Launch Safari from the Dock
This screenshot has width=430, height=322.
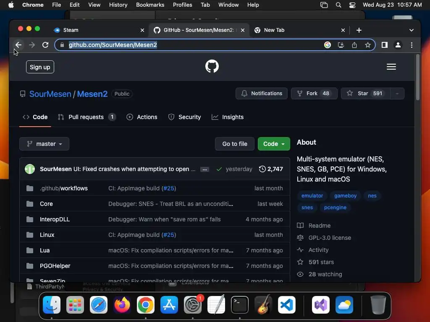[x=99, y=305]
